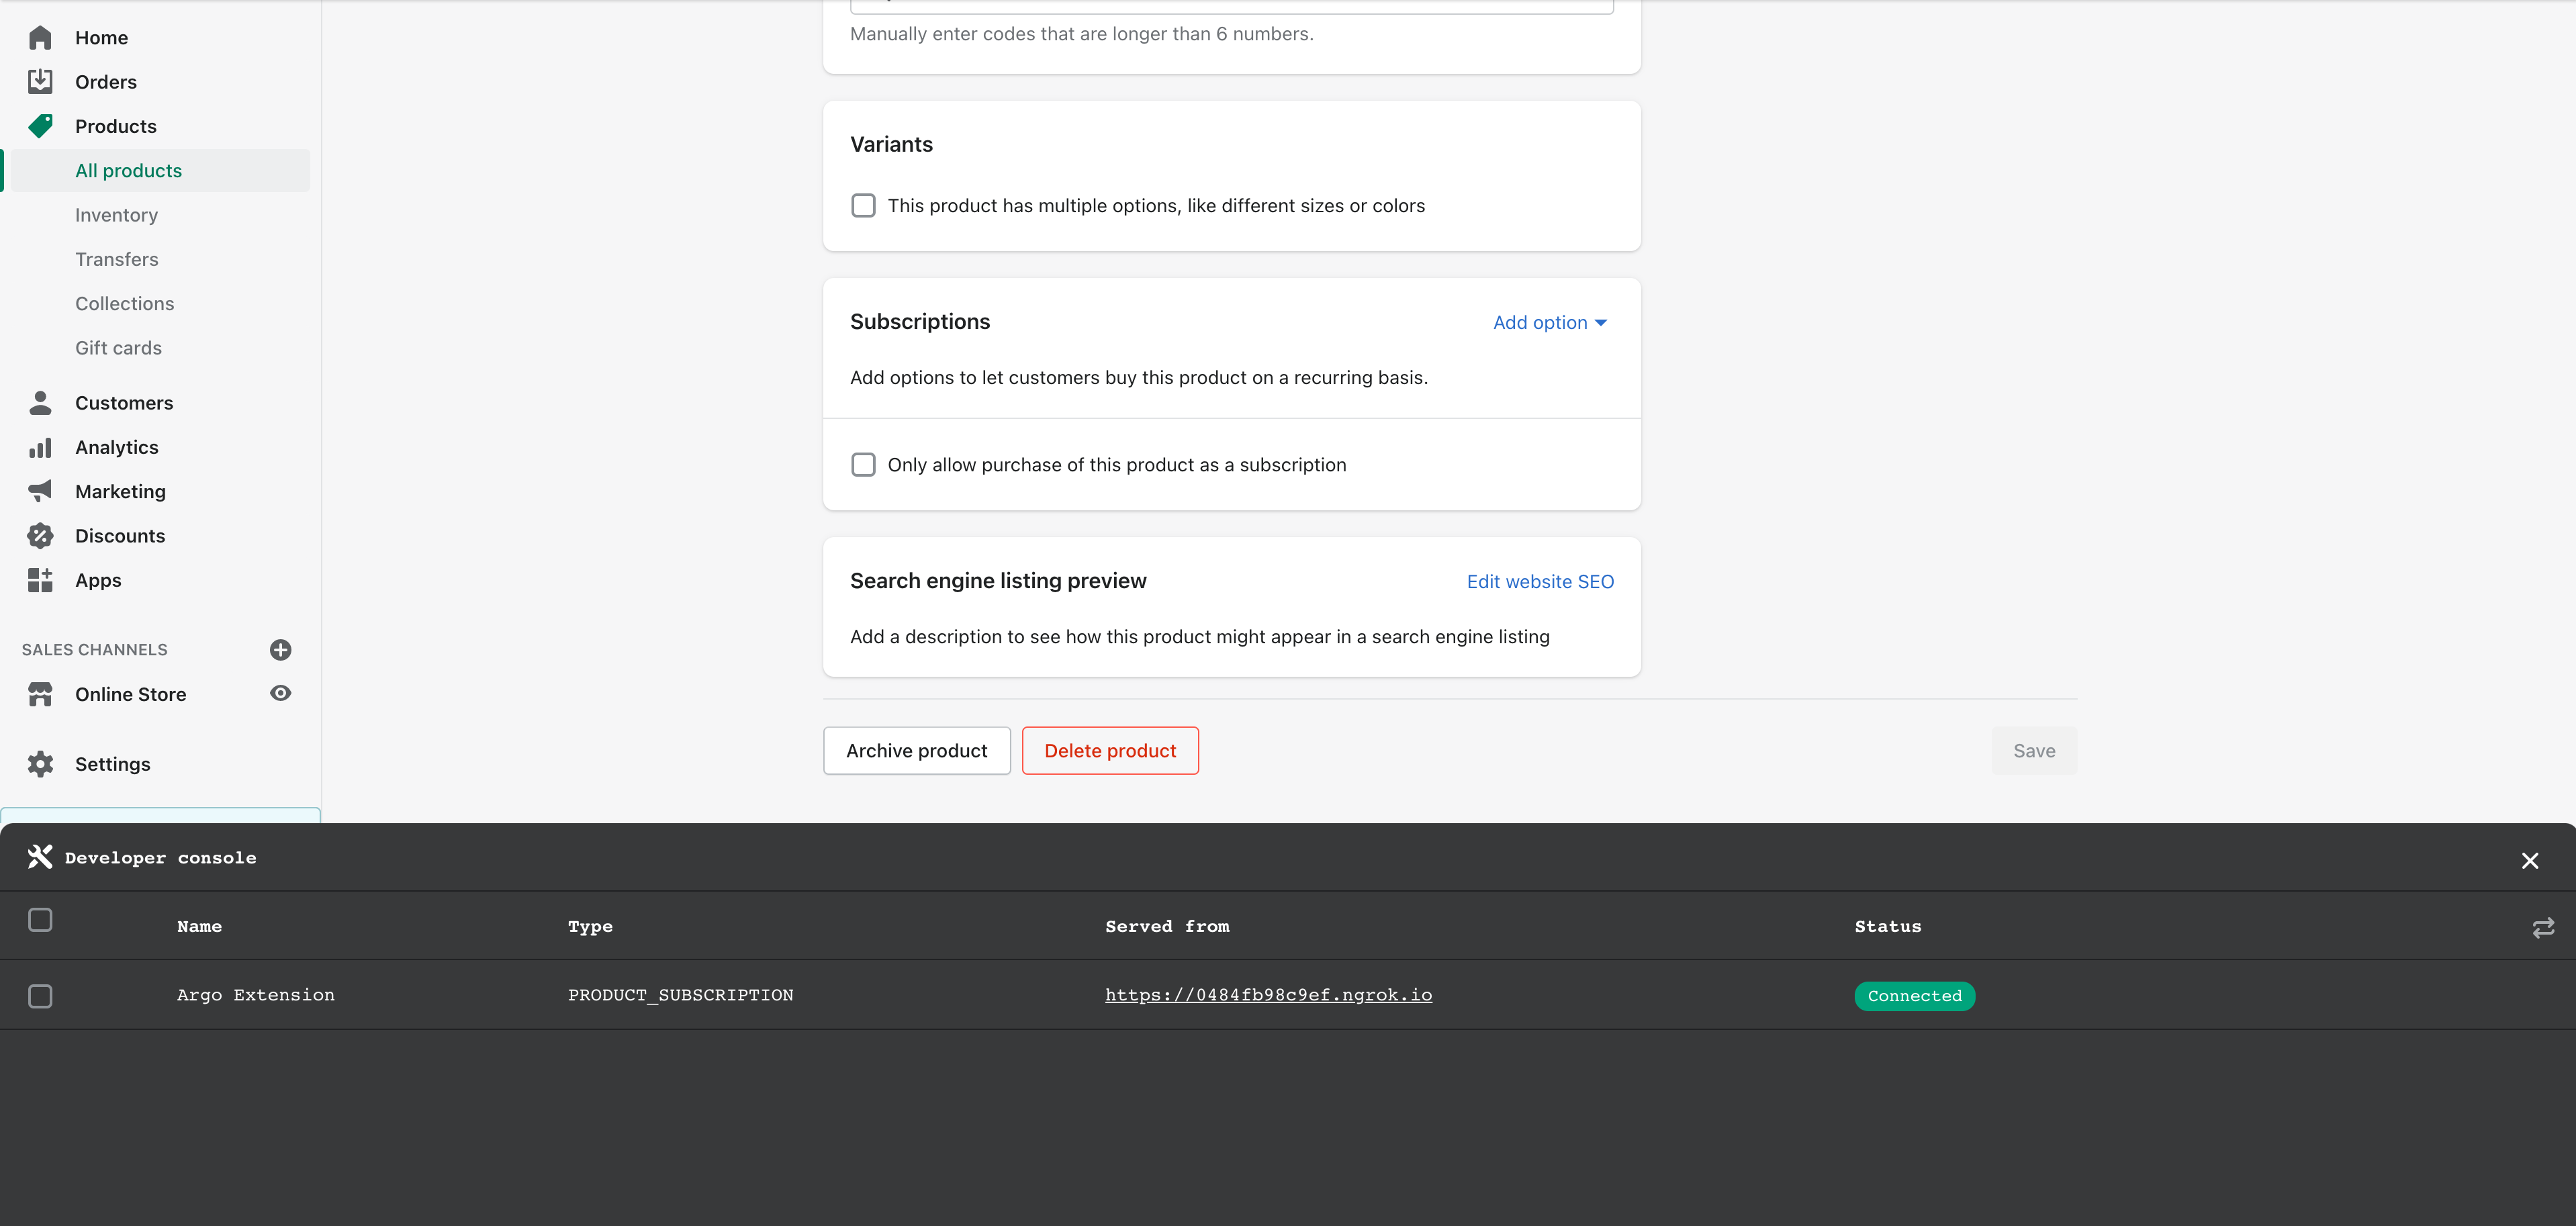Open Apps in the sidebar
The height and width of the screenshot is (1226, 2576).
coord(98,580)
